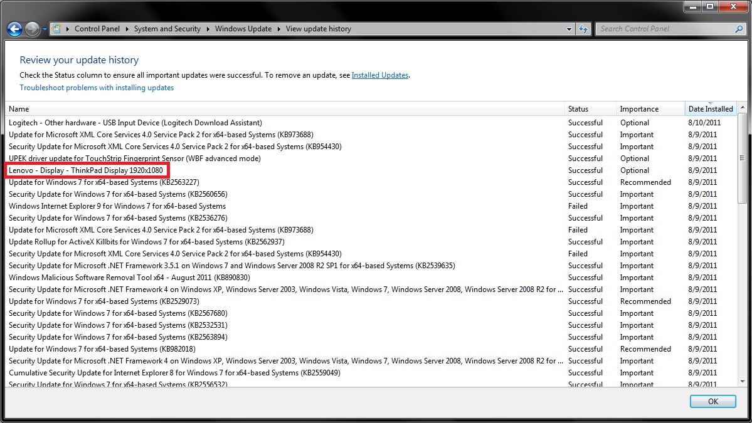Expand the arrow after Control Panel breadcrumb
This screenshot has height=423, width=752.
pyautogui.click(x=127, y=29)
